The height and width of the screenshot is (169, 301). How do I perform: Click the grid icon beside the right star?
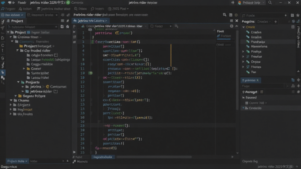(292, 15)
